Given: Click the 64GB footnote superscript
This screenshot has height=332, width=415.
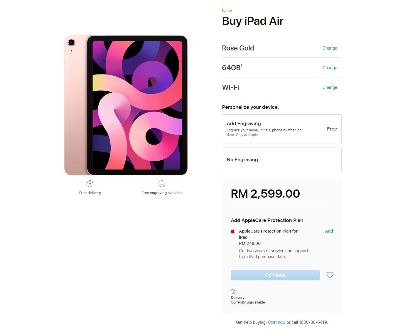Looking at the screenshot, I should click(242, 66).
